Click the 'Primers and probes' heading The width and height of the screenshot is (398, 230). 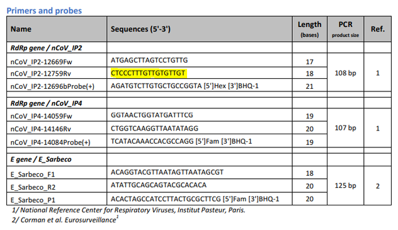(44, 11)
